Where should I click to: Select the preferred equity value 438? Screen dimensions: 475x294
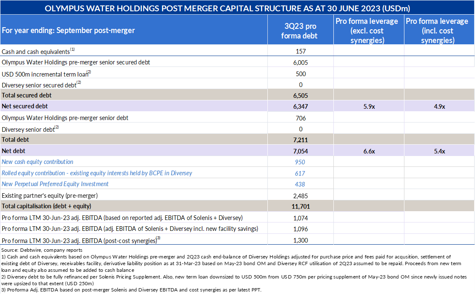[x=300, y=184]
